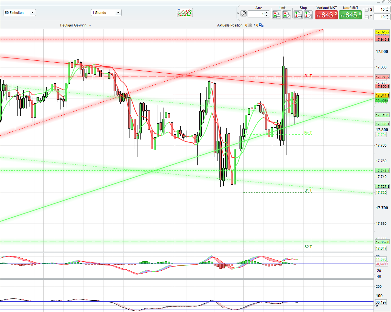Screen dimensions: 391x312
Task: Click the green Kauf MKT buy button
Action: click(x=350, y=14)
